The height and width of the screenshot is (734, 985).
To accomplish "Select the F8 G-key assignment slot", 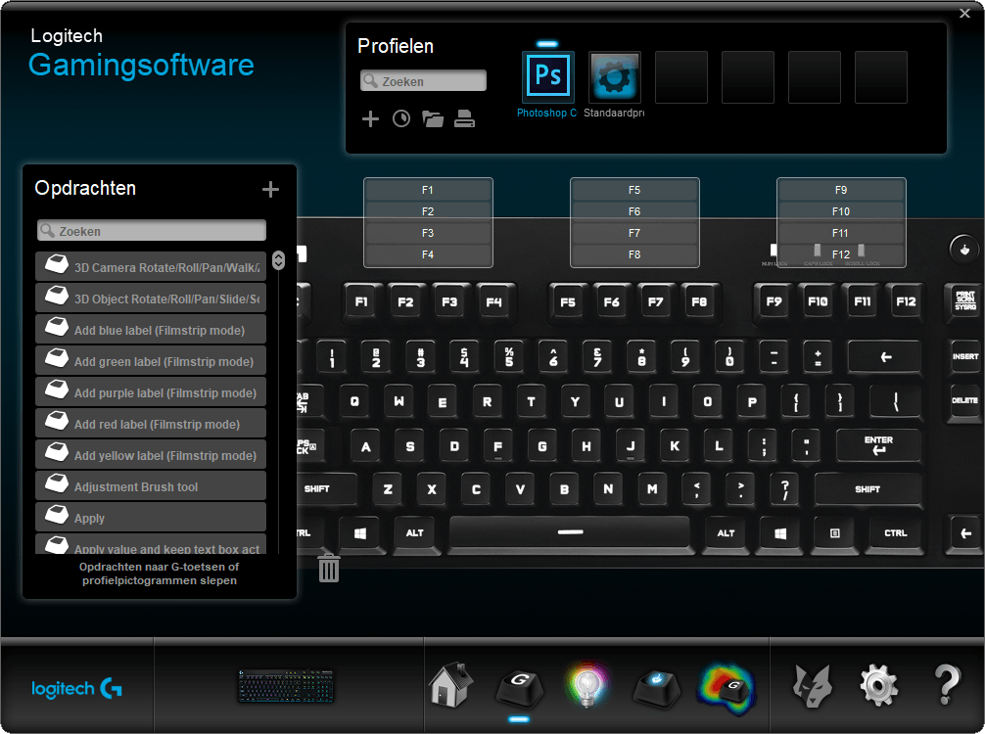I will click(634, 254).
